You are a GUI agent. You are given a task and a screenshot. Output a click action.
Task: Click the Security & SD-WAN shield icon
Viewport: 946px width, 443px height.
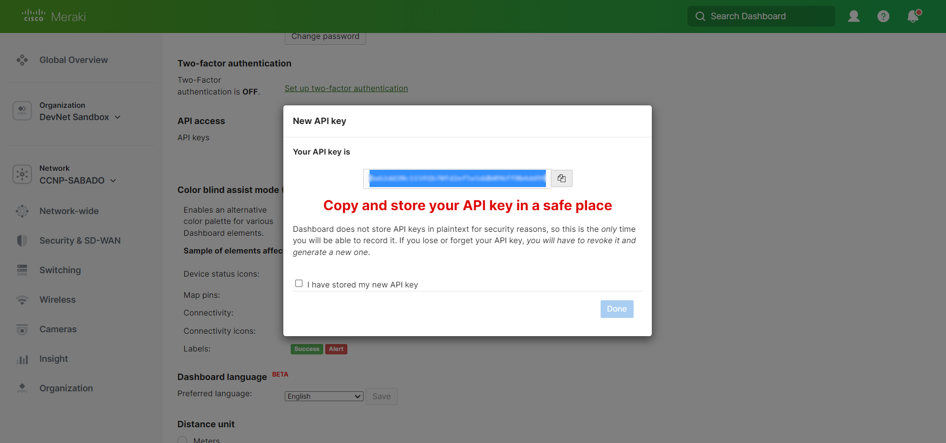pos(22,241)
